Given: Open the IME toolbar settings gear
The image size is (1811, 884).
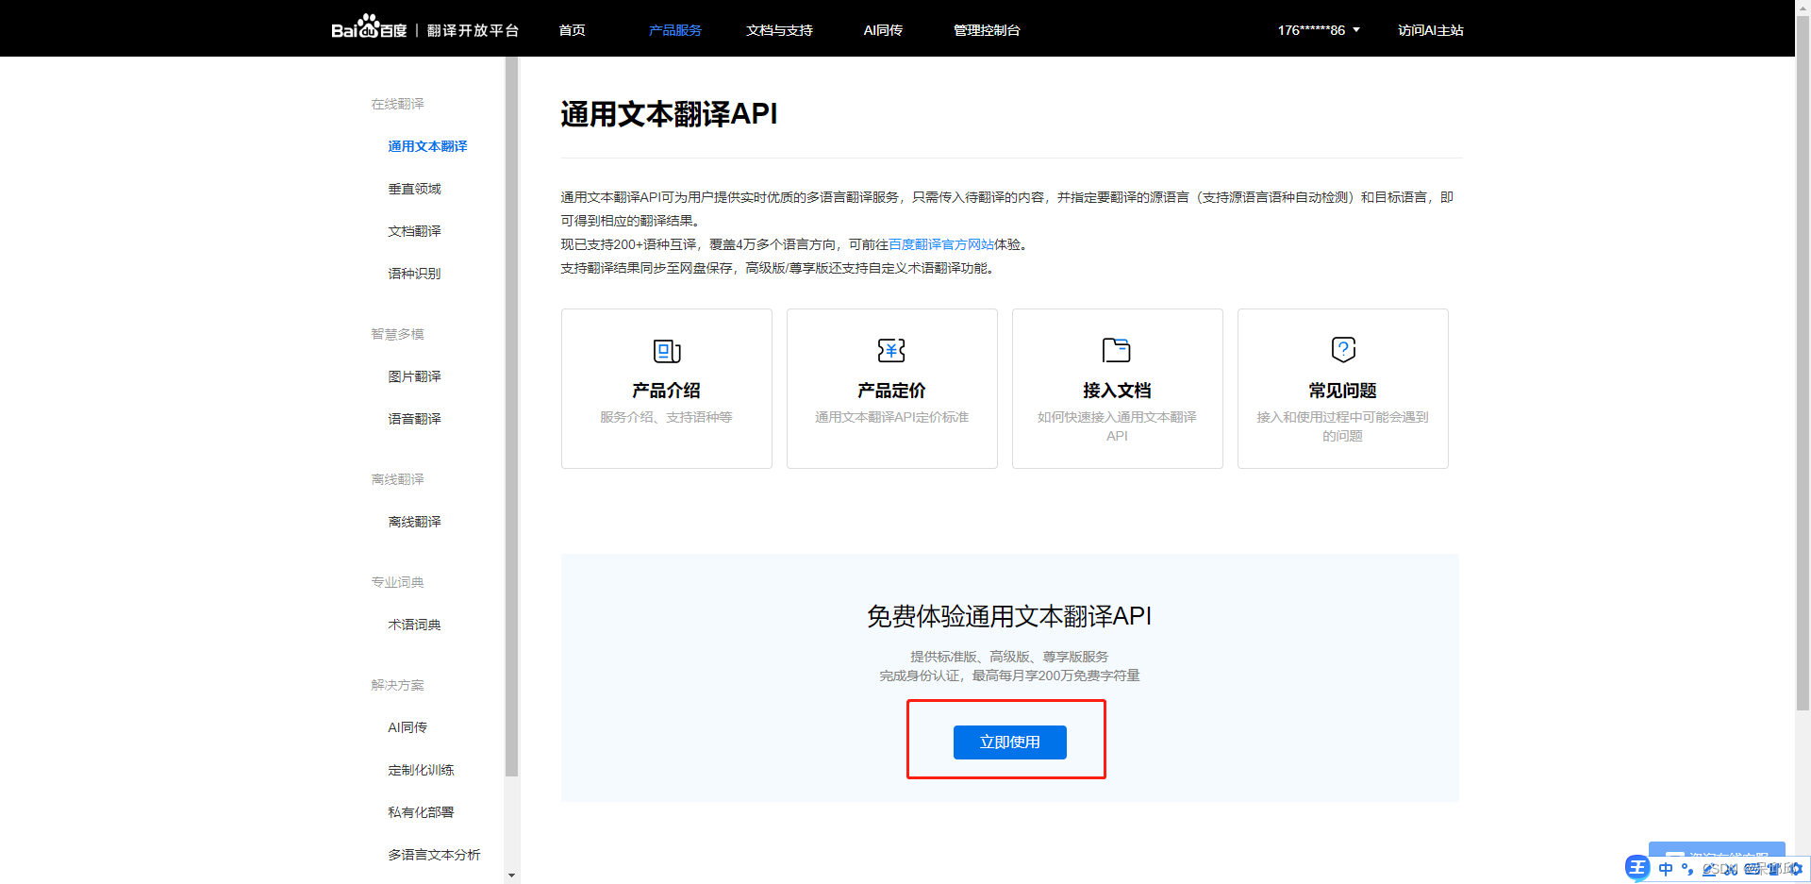Looking at the screenshot, I should (1796, 869).
